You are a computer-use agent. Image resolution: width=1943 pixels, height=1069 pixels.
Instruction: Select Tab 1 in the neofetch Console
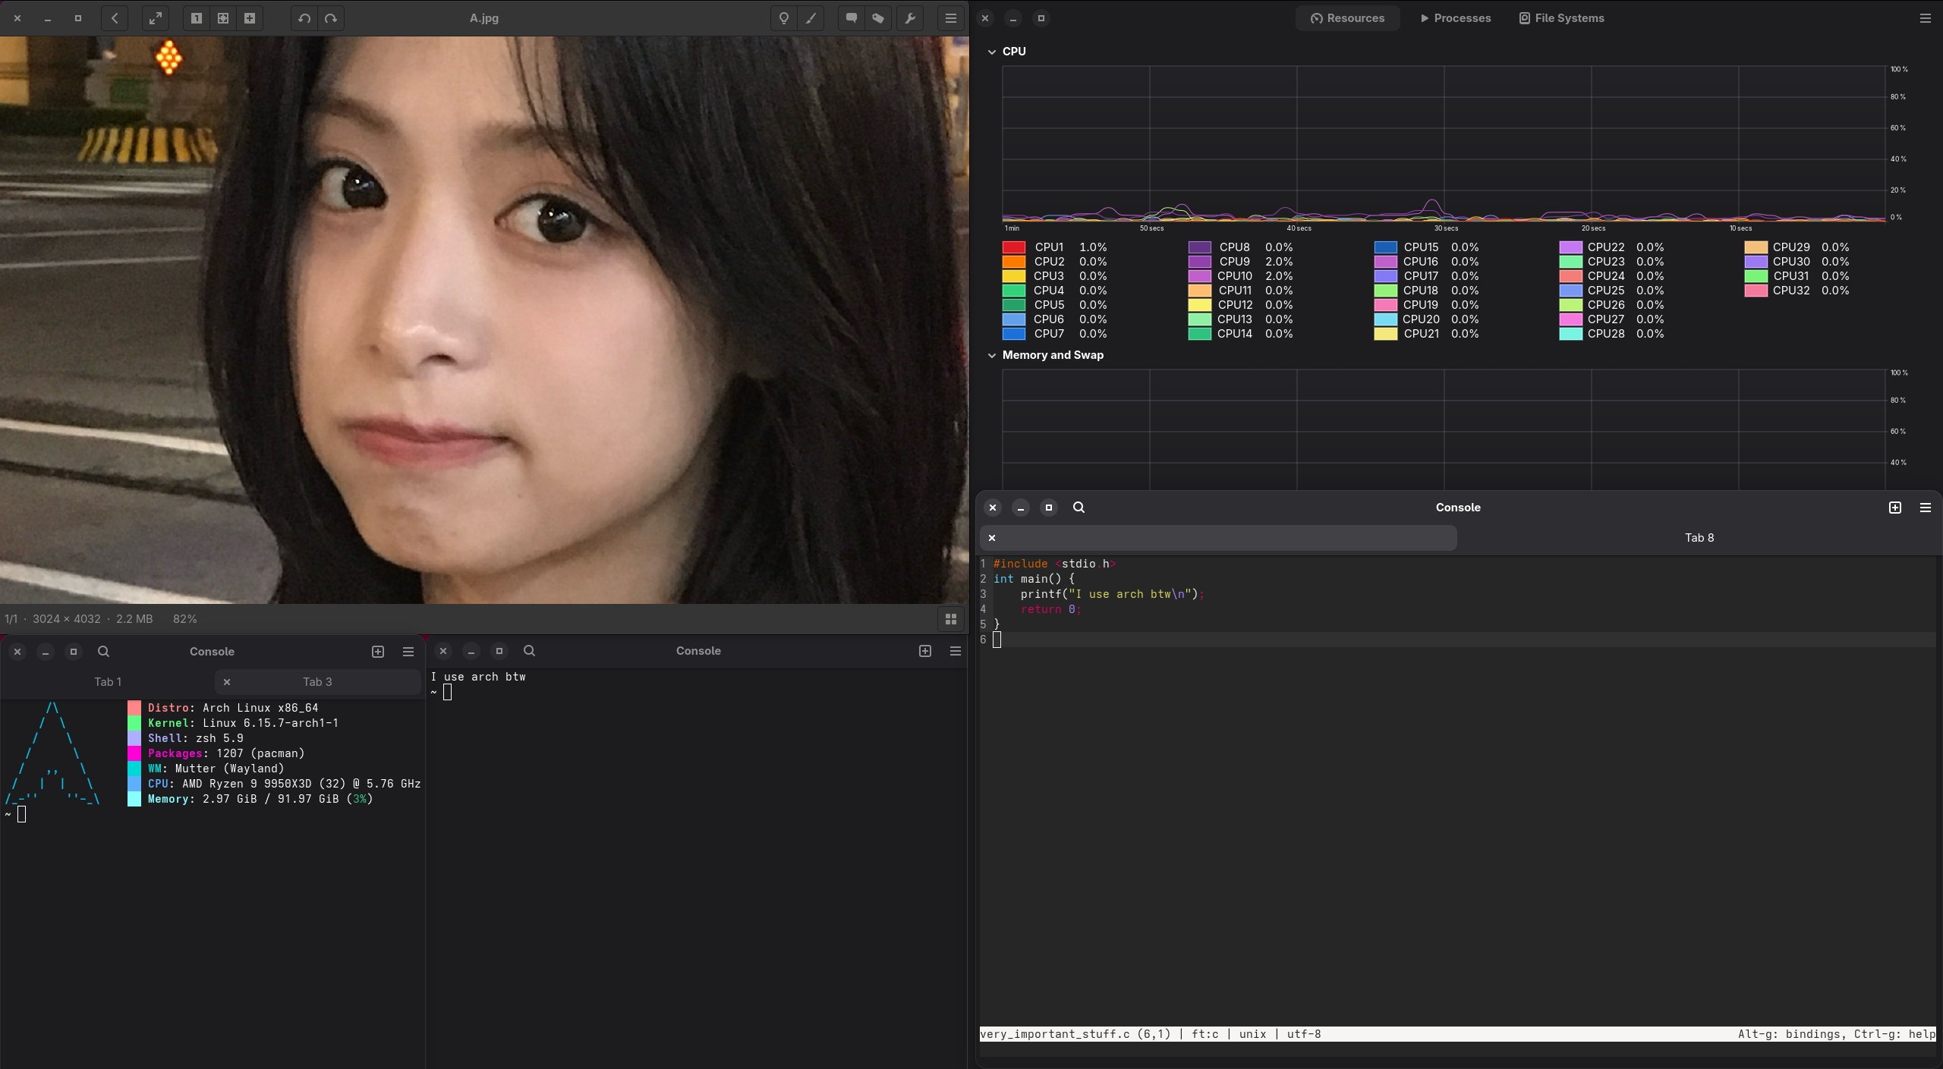click(108, 682)
